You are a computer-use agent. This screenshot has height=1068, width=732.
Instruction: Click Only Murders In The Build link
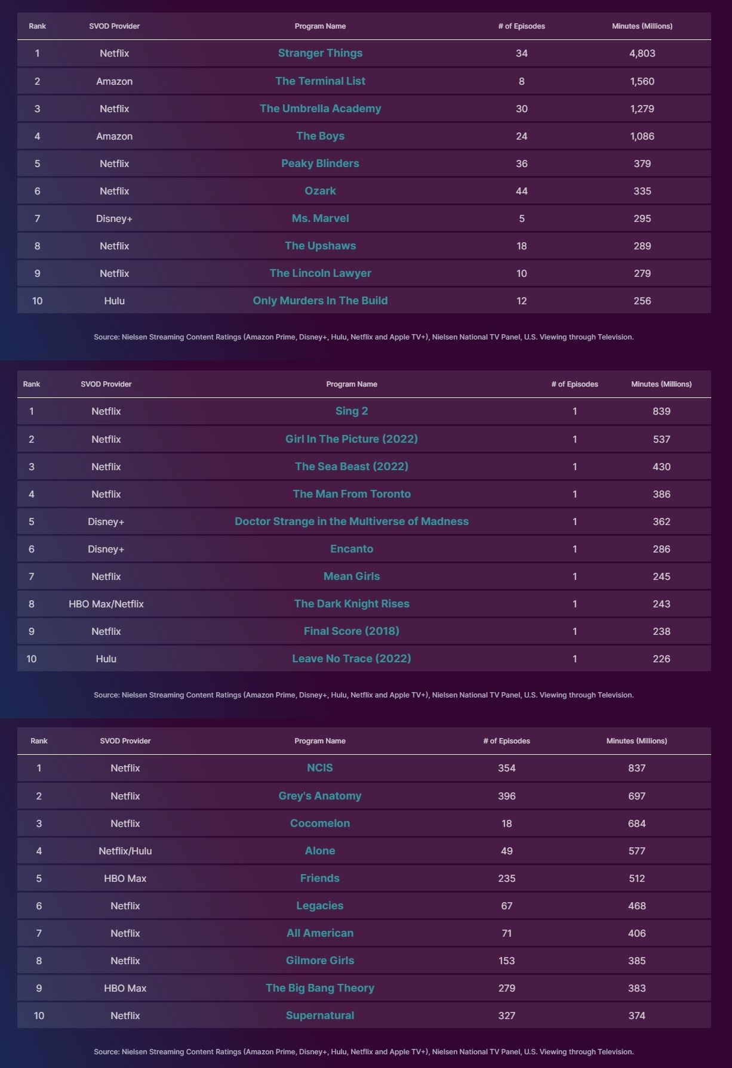(x=320, y=301)
